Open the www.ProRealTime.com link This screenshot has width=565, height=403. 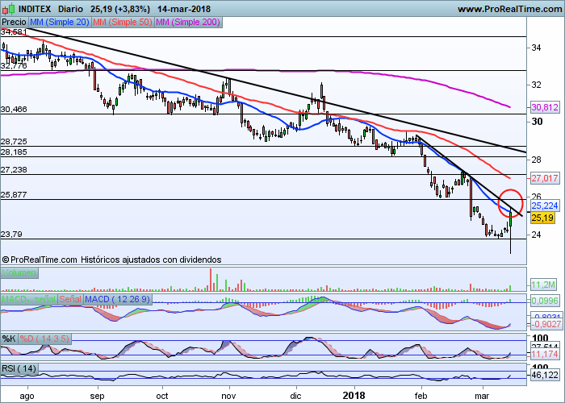pyautogui.click(x=509, y=9)
